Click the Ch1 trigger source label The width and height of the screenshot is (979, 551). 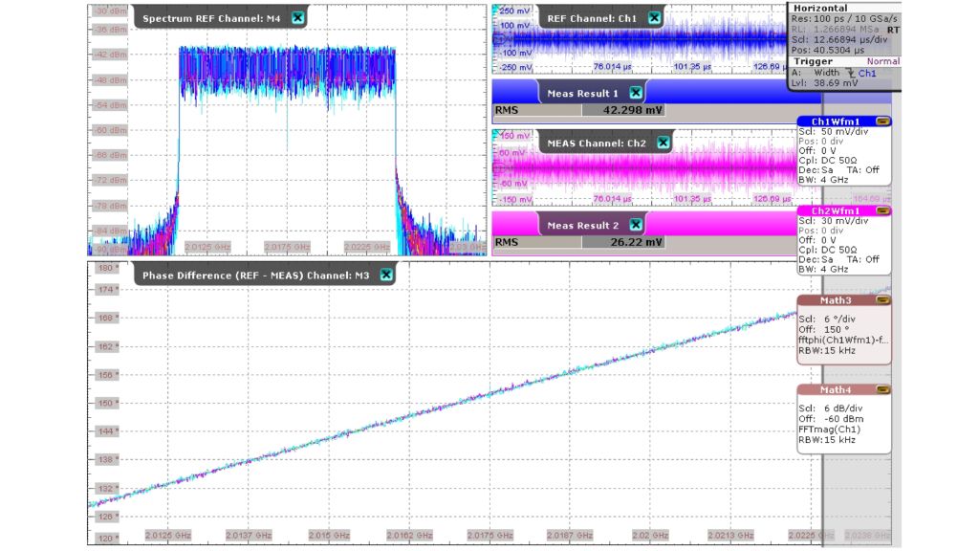pyautogui.click(x=867, y=73)
